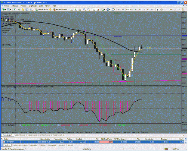Switch chart to candlesticks type
The image size is (188, 151).
pyautogui.click(x=76, y=9)
